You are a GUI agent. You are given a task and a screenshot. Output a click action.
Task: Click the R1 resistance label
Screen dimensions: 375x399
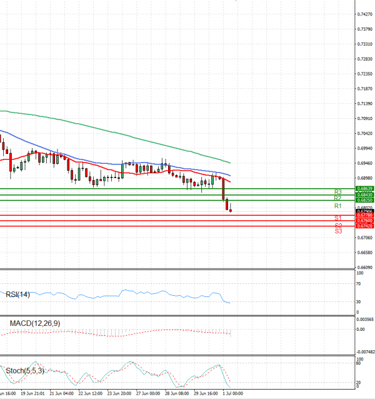338,206
